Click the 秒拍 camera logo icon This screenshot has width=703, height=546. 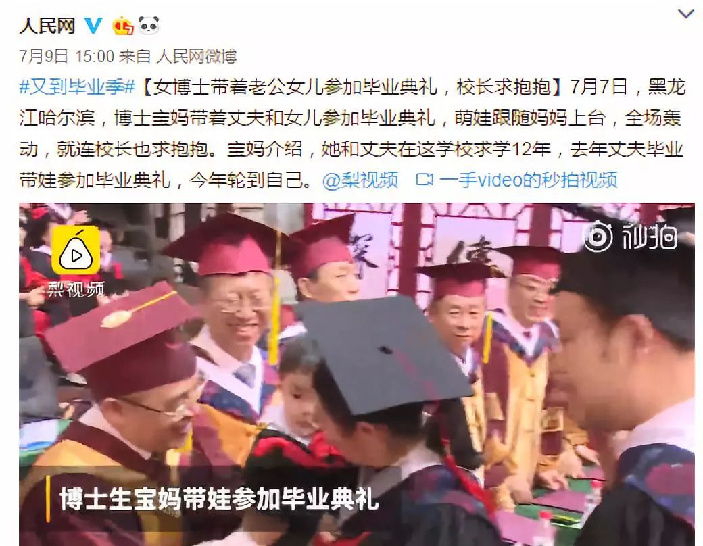[x=598, y=236]
